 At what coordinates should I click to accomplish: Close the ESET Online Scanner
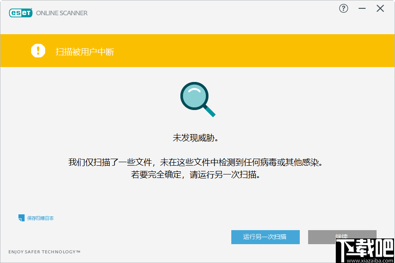tap(380, 8)
